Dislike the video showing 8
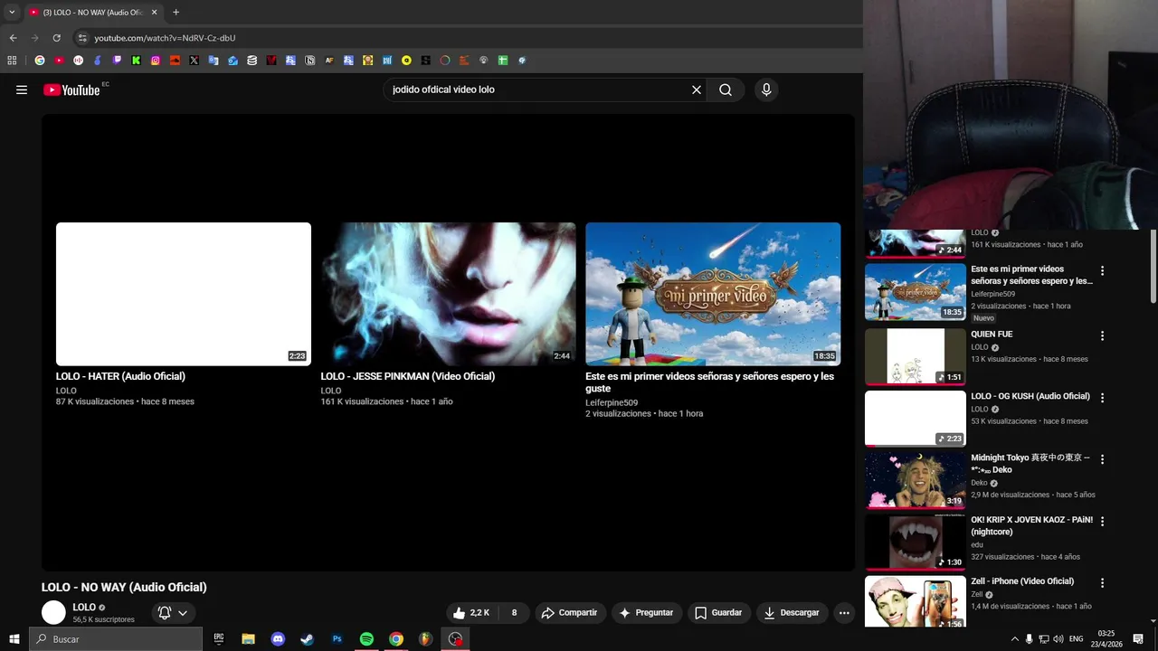The height and width of the screenshot is (651, 1158). click(514, 612)
